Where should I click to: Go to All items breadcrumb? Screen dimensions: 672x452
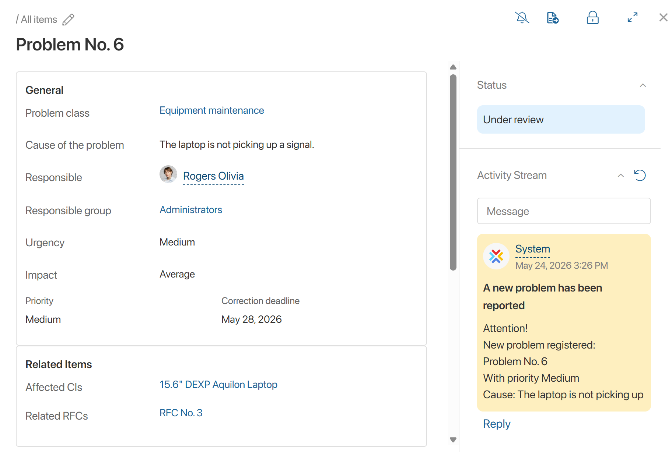39,20
